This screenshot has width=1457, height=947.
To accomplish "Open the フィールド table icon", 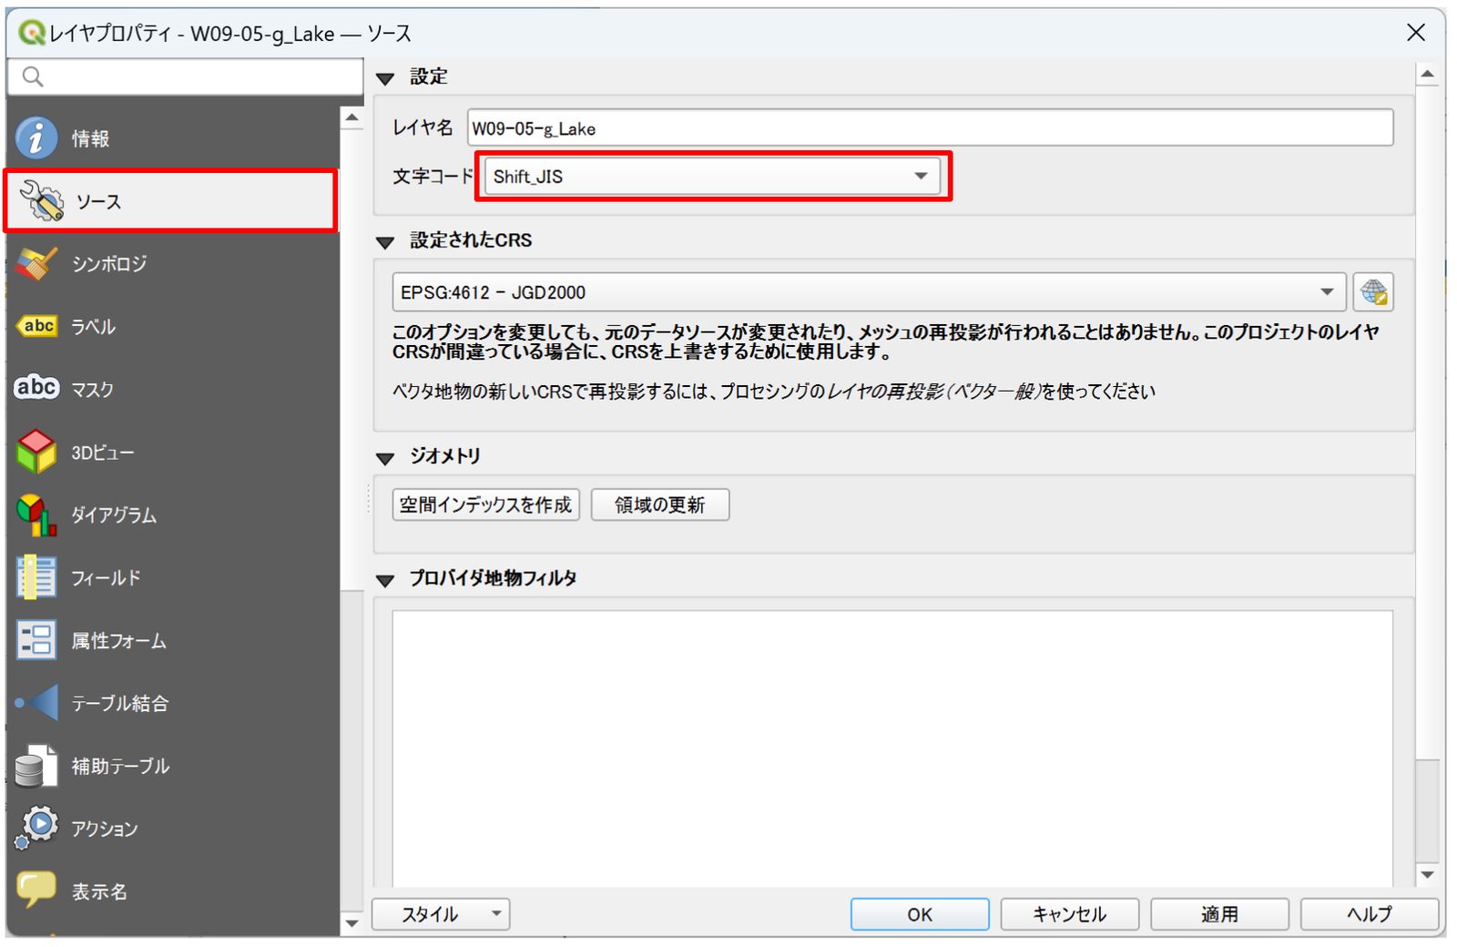I will click(36, 577).
